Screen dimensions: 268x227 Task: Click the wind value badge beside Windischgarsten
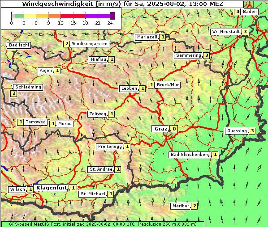[x=66, y=44]
